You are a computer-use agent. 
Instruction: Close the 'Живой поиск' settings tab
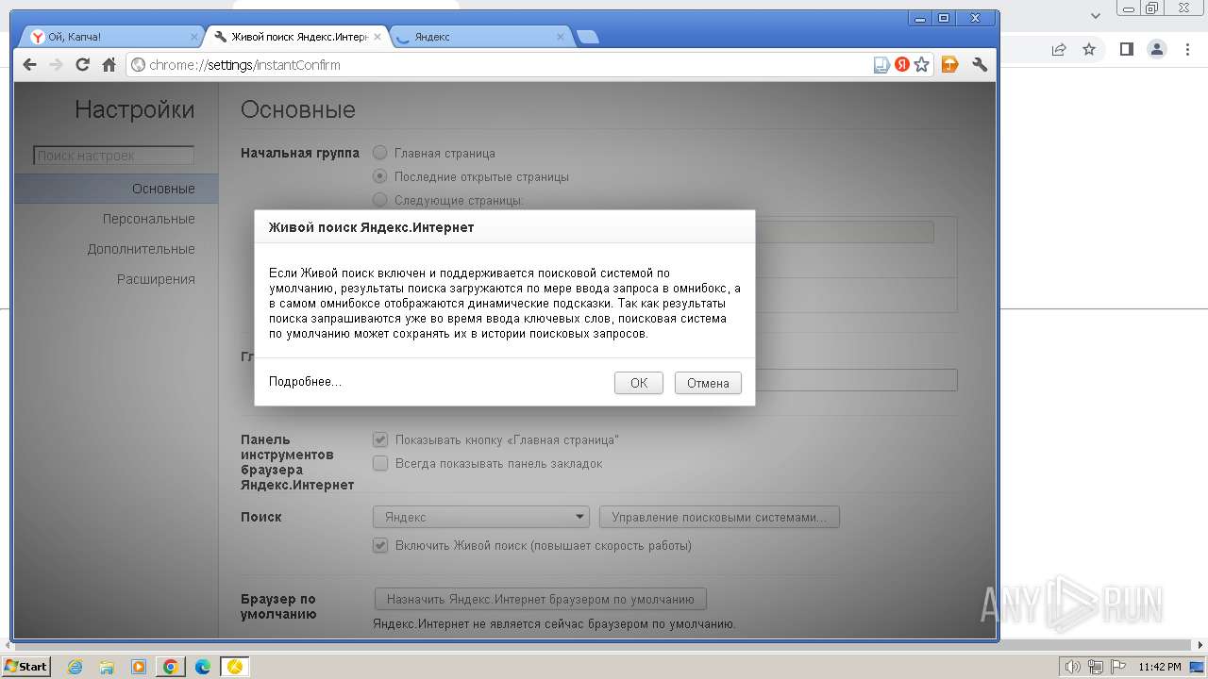click(377, 37)
